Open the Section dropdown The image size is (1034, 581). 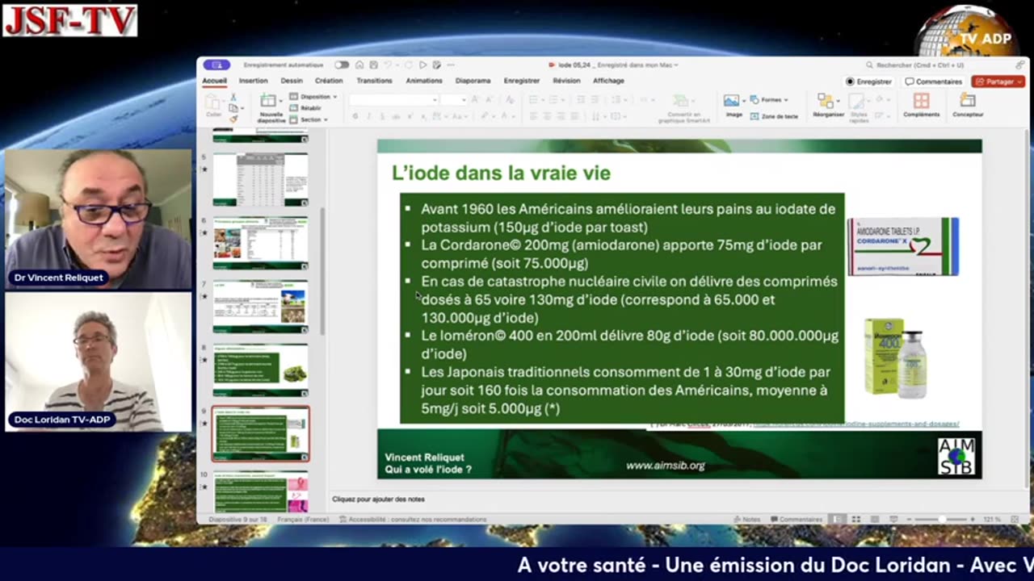309,119
